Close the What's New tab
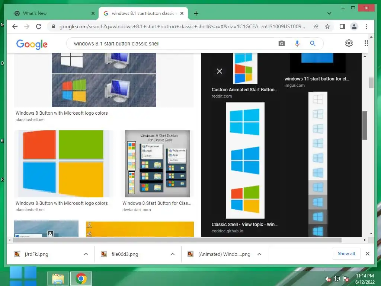 [x=93, y=13]
